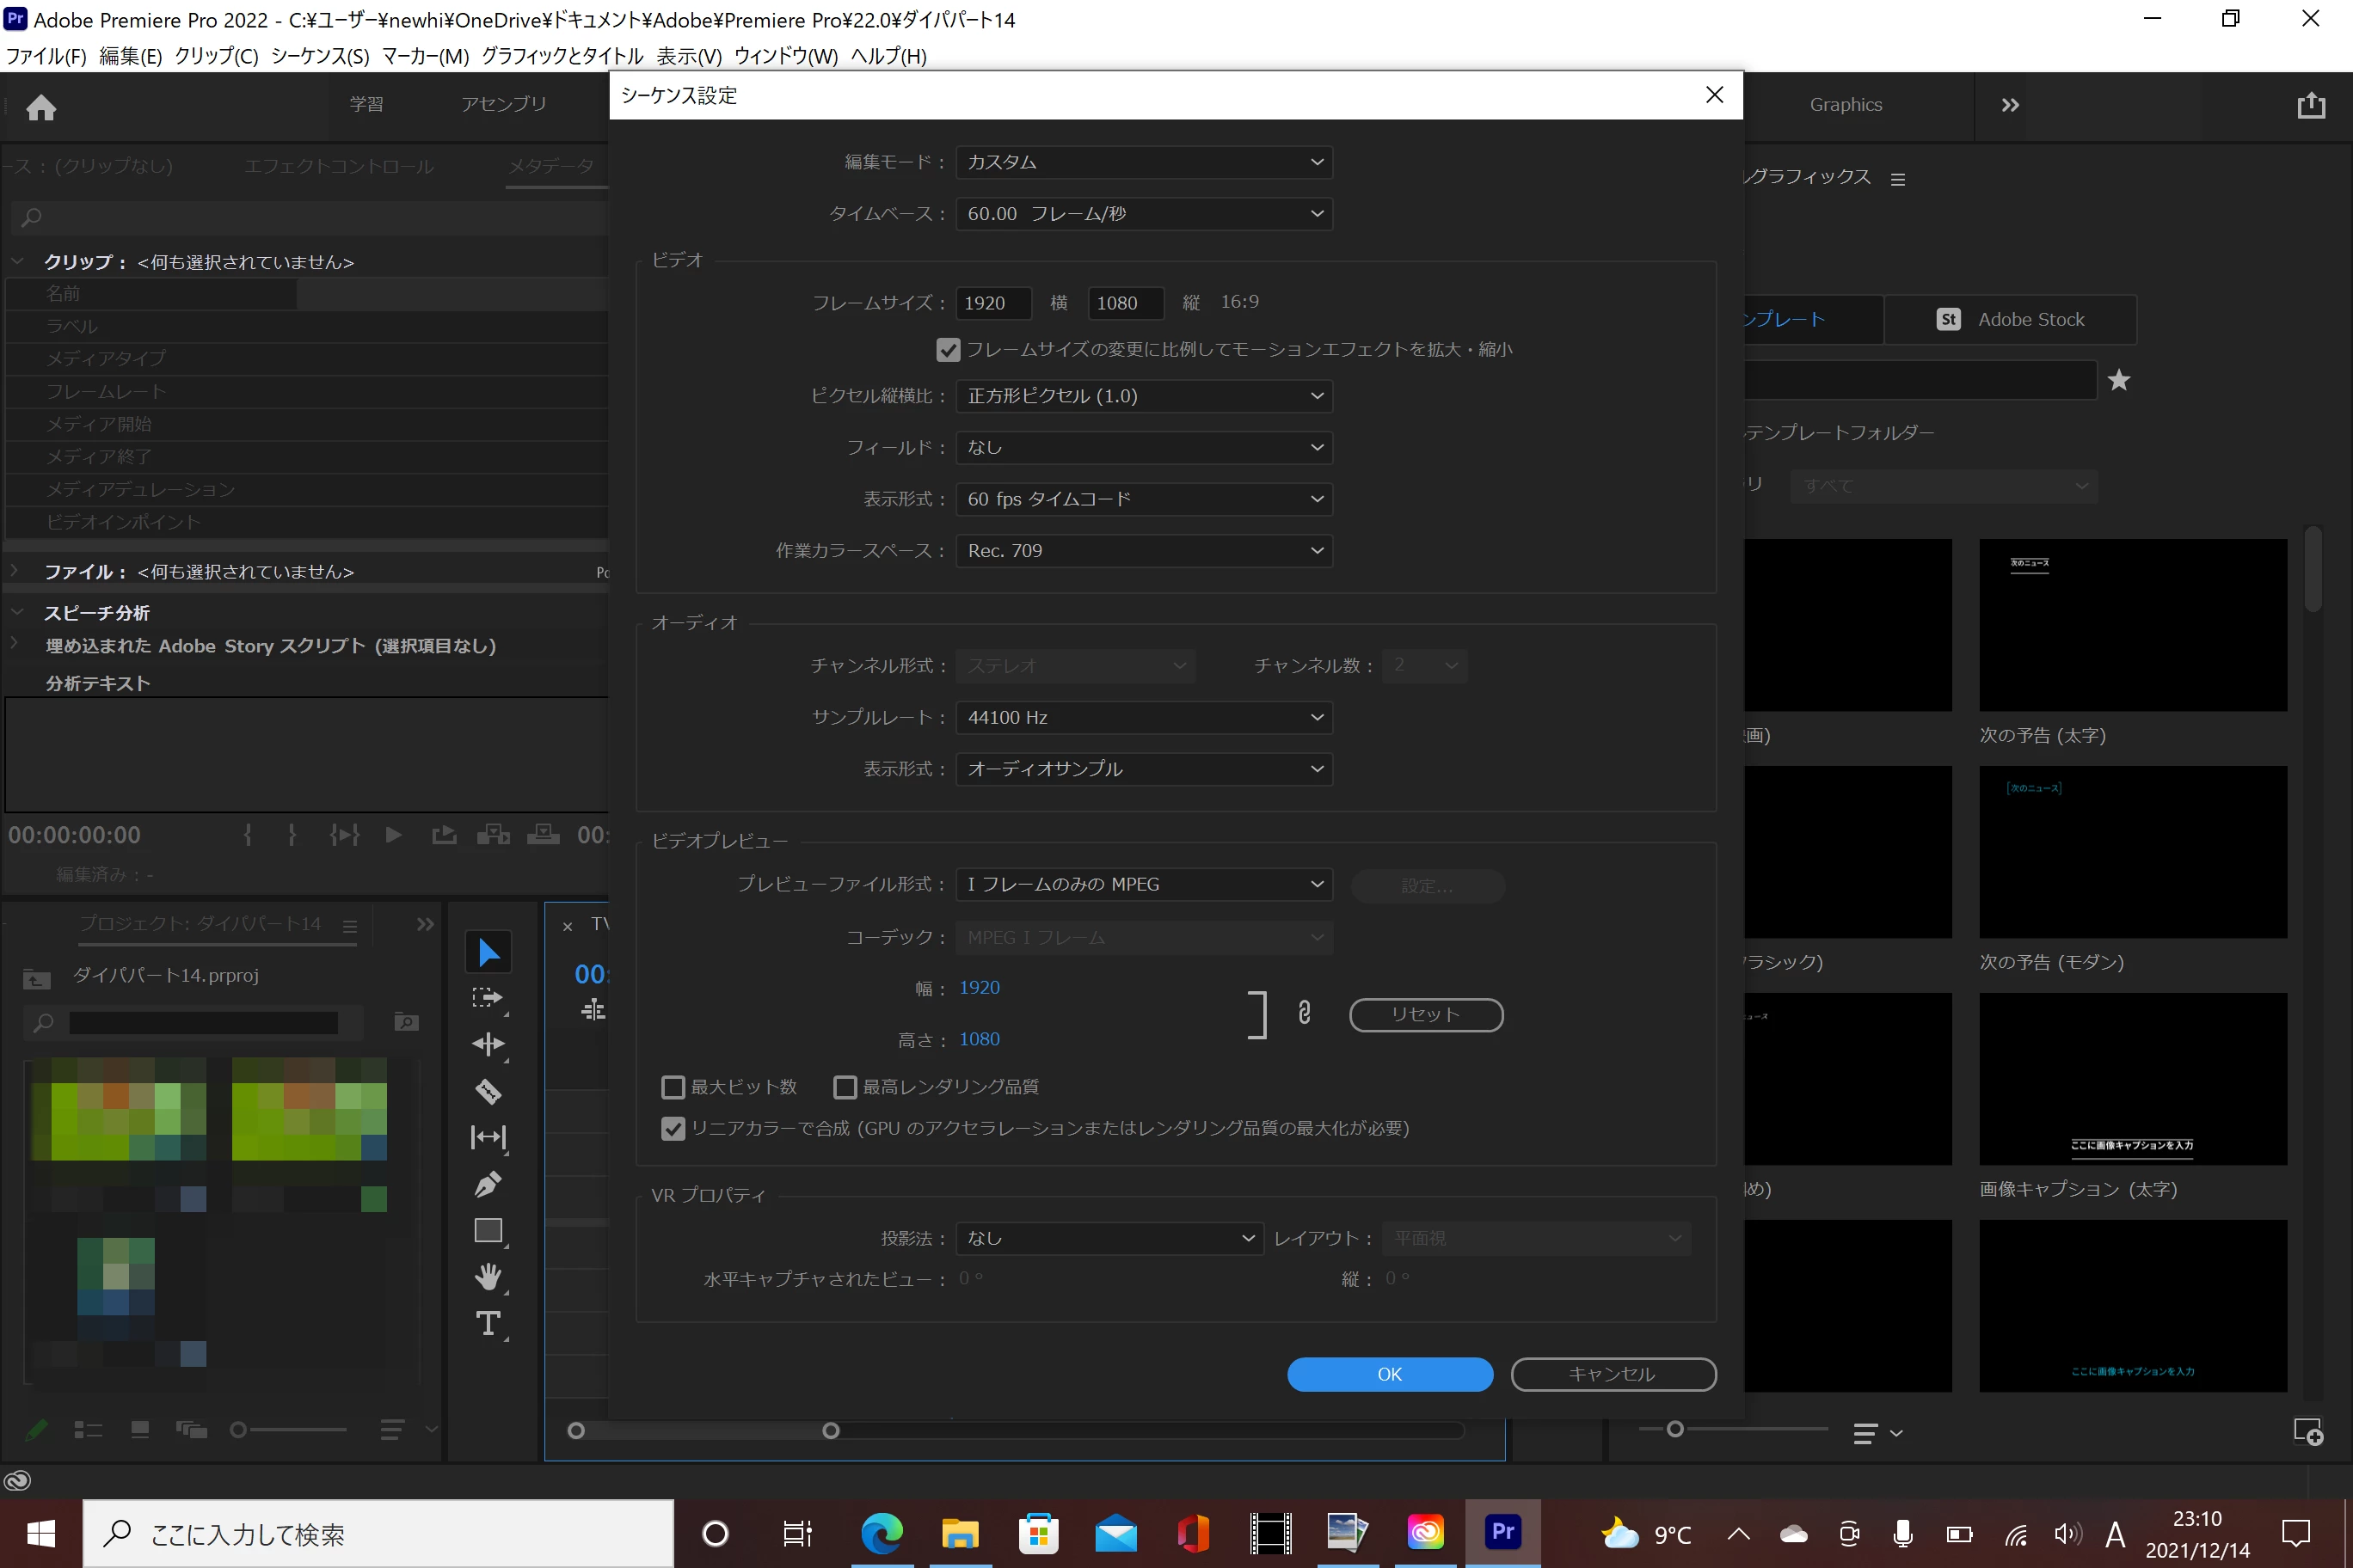
Task: Open the 作業カラースペース Rec. 709 dropdown
Action: pos(1144,550)
